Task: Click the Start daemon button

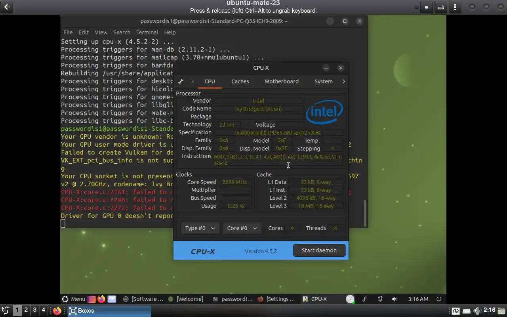Action: coord(319,250)
